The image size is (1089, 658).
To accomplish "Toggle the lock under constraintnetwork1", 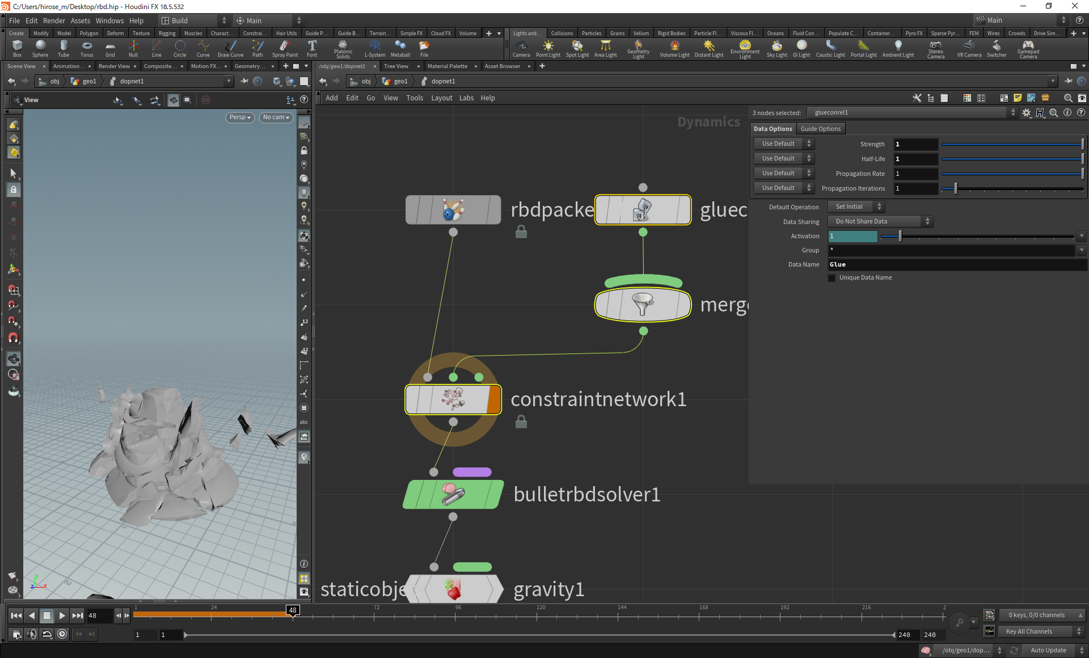I will [521, 421].
